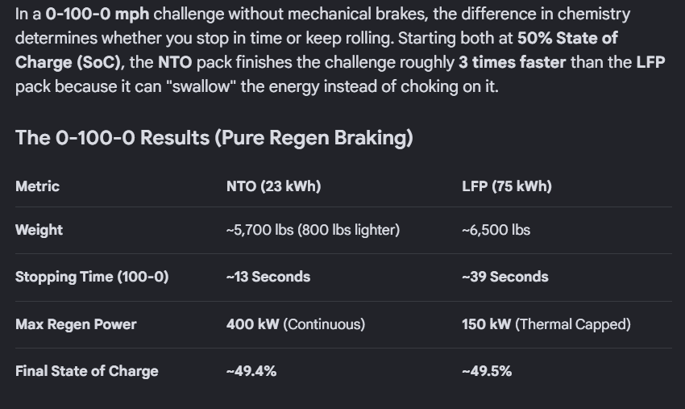Image resolution: width=685 pixels, height=409 pixels.
Task: Click the "~49.4%" cell
Action: click(x=251, y=371)
